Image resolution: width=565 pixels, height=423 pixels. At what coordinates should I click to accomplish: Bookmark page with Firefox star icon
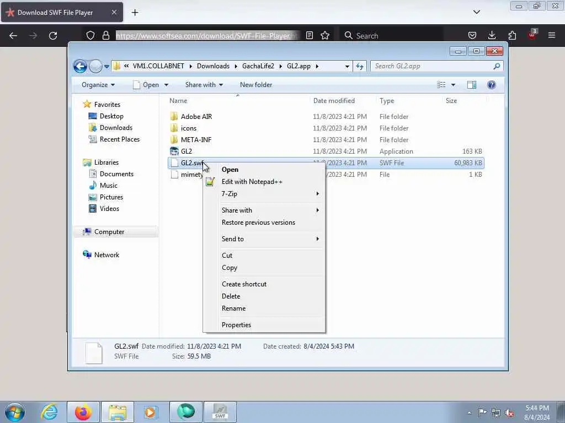[x=325, y=36]
